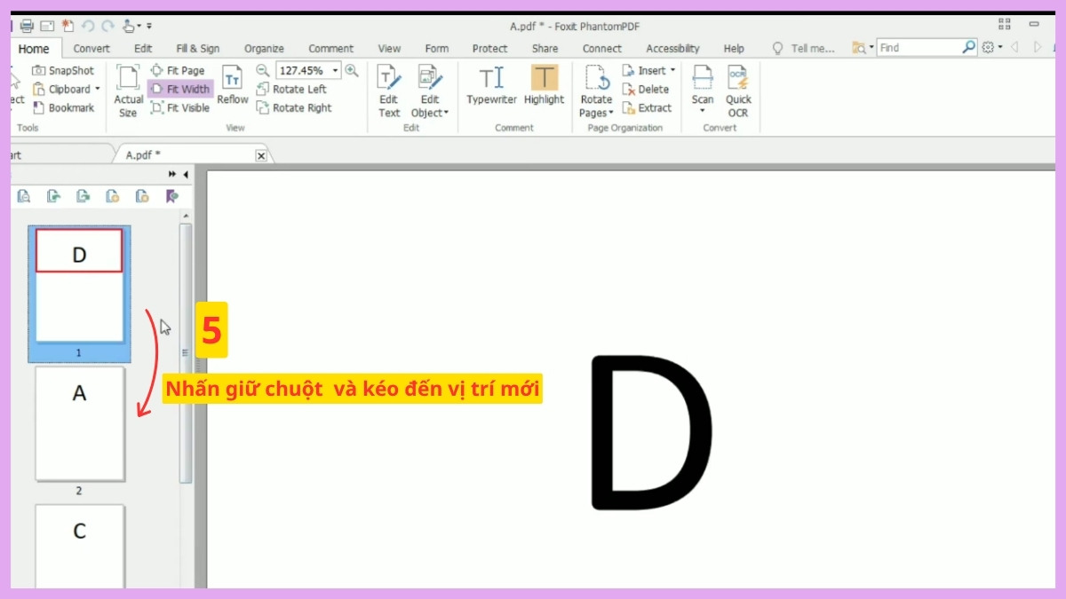The height and width of the screenshot is (599, 1066).
Task: Click the Reflow view icon
Action: 232,87
